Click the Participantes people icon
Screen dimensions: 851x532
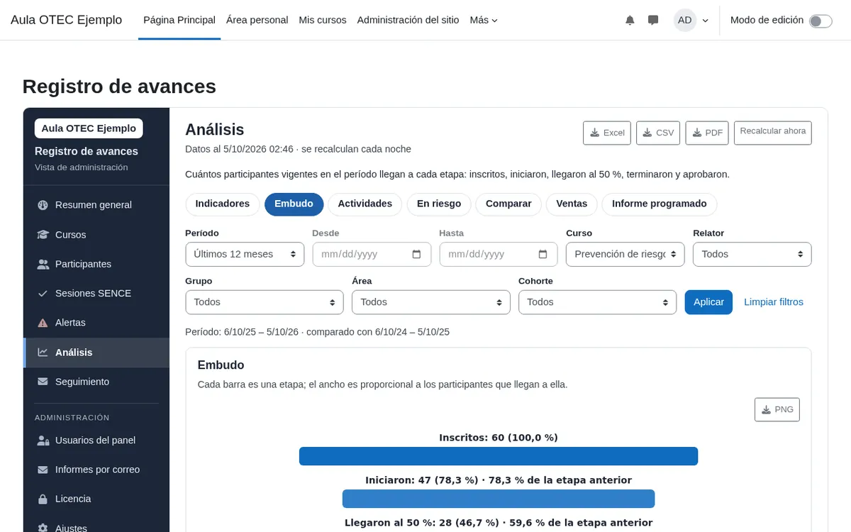(43, 264)
